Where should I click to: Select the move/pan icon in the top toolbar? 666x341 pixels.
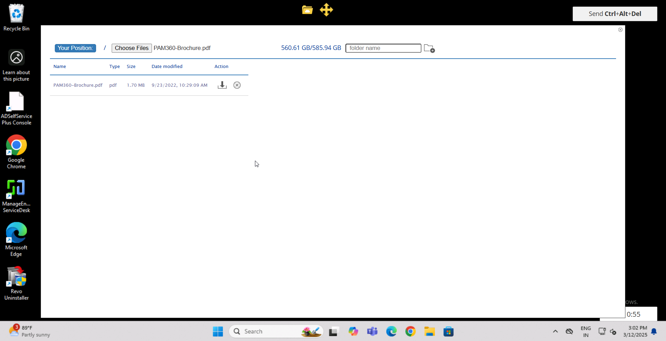[326, 10]
